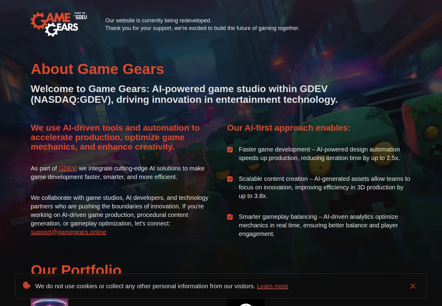The height and width of the screenshot is (306, 442).
Task: Click the support@gamegears.online email link
Action: pyautogui.click(x=68, y=232)
